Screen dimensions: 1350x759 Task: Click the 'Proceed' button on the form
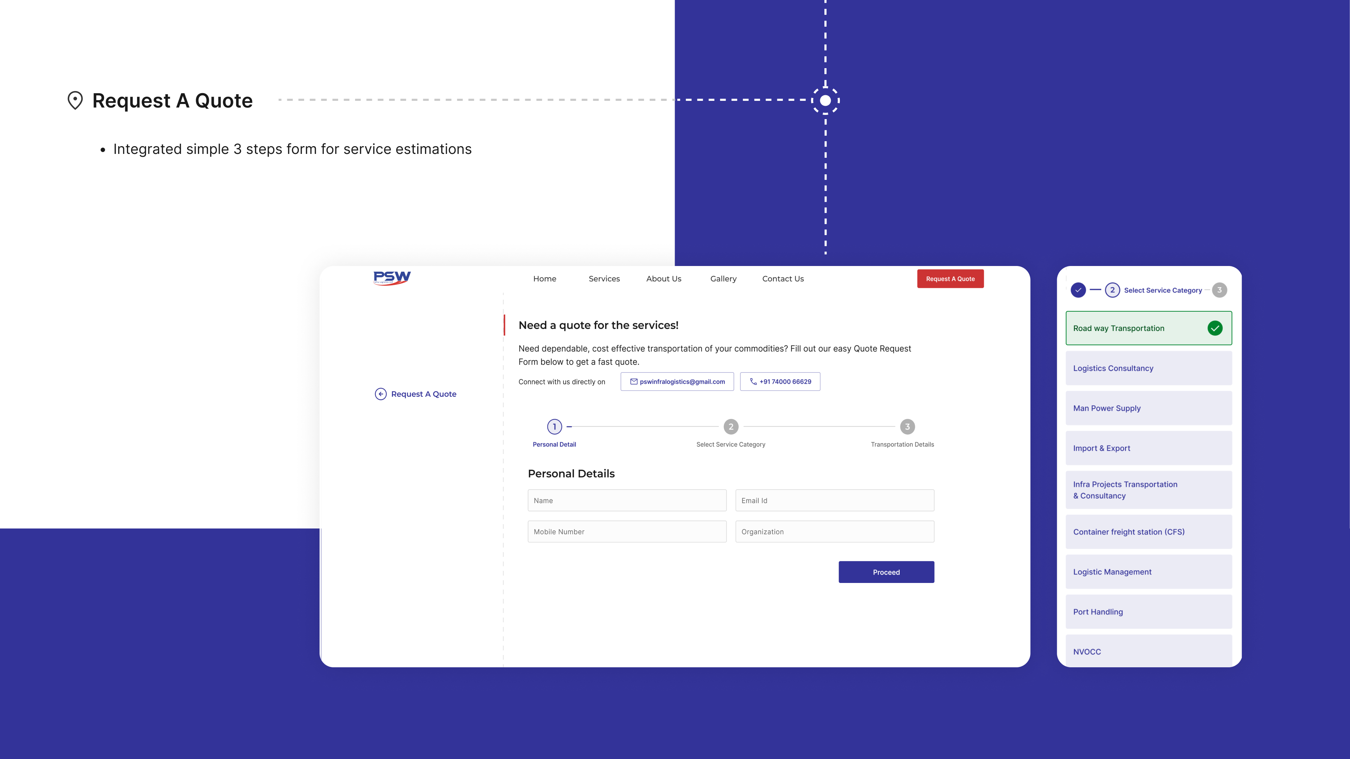point(886,572)
